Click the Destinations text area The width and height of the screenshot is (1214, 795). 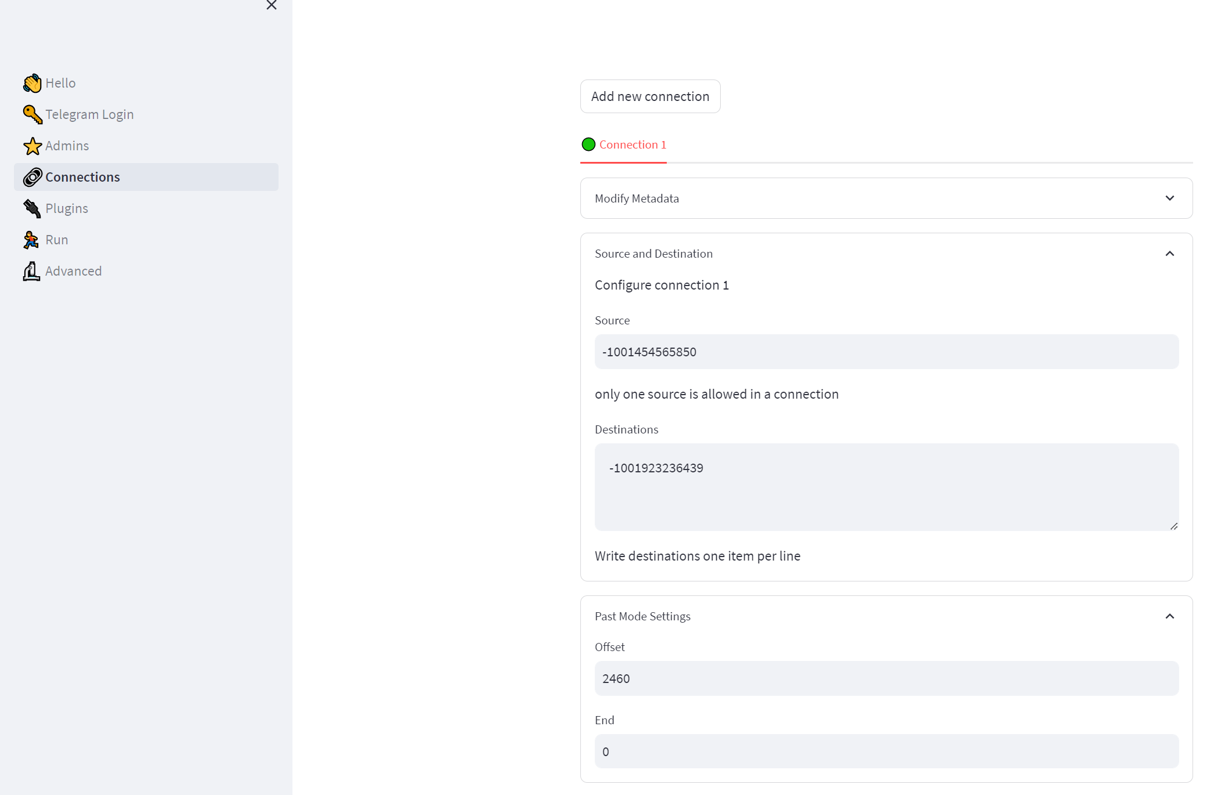pyautogui.click(x=887, y=487)
